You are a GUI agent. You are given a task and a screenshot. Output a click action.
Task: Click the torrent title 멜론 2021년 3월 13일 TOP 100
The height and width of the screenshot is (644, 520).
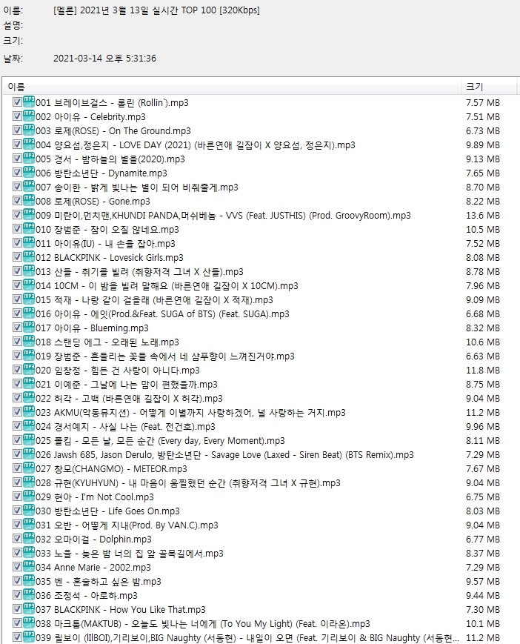[x=156, y=10]
